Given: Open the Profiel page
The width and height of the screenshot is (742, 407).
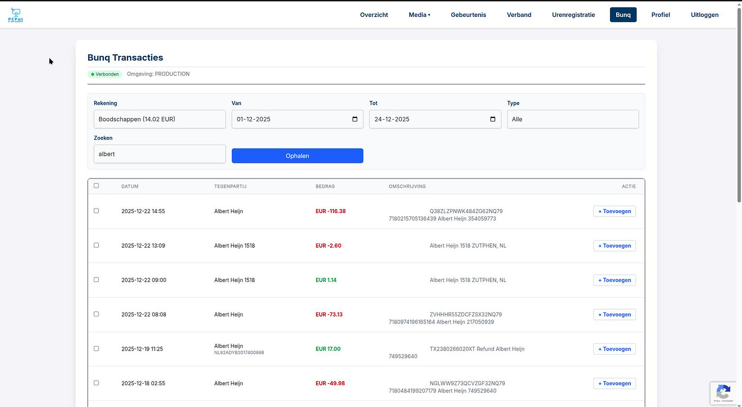Looking at the screenshot, I should point(660,15).
